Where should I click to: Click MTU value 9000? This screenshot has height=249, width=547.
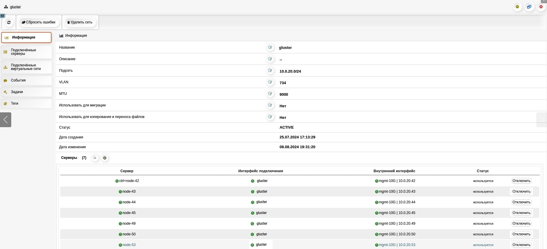(284, 94)
